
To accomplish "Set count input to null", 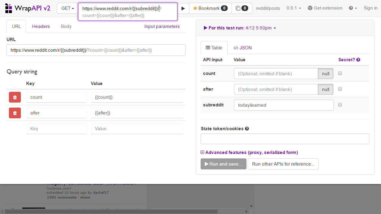I will 326,73.
